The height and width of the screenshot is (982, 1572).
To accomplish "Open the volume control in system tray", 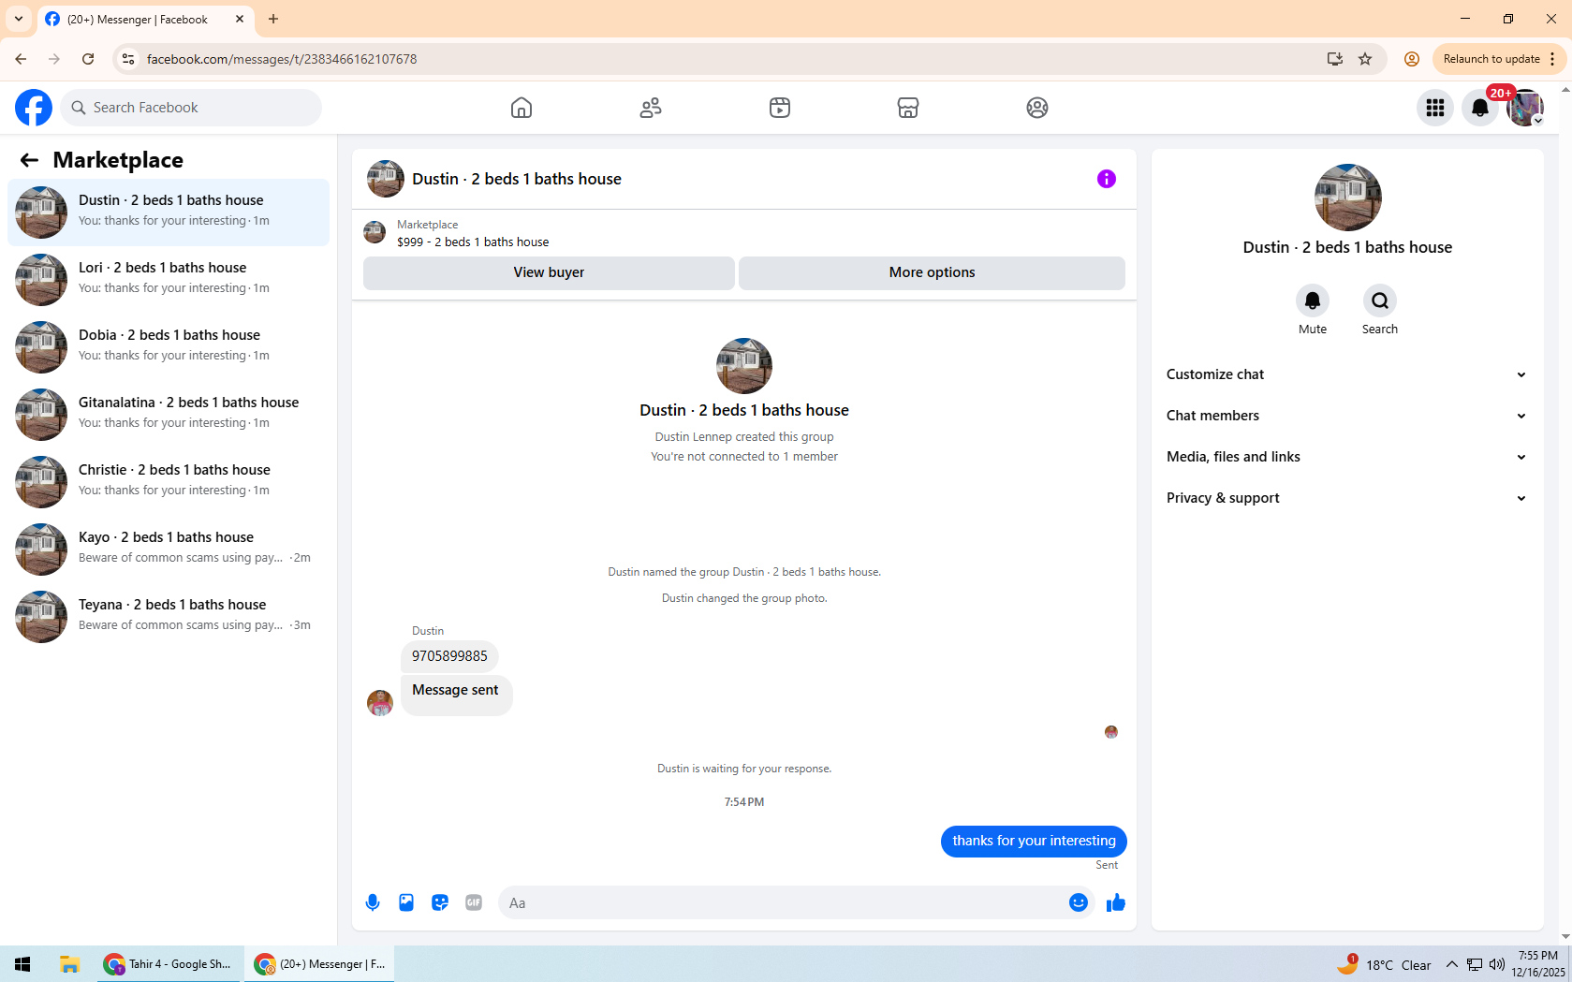I will [1496, 964].
